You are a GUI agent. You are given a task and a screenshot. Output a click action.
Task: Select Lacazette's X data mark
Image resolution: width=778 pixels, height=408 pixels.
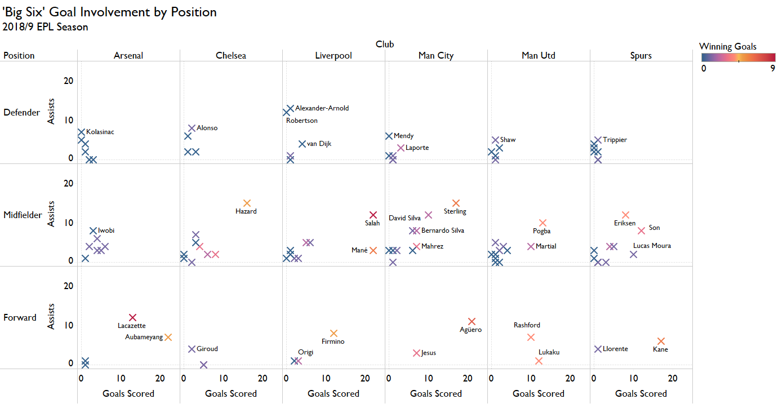[132, 318]
